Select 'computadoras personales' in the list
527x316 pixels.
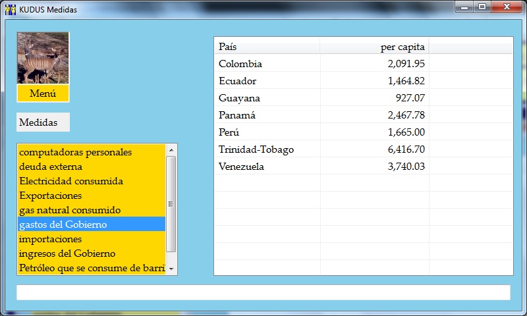coord(76,152)
